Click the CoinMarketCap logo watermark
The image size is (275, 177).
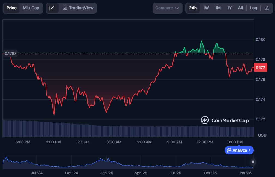(x=225, y=120)
